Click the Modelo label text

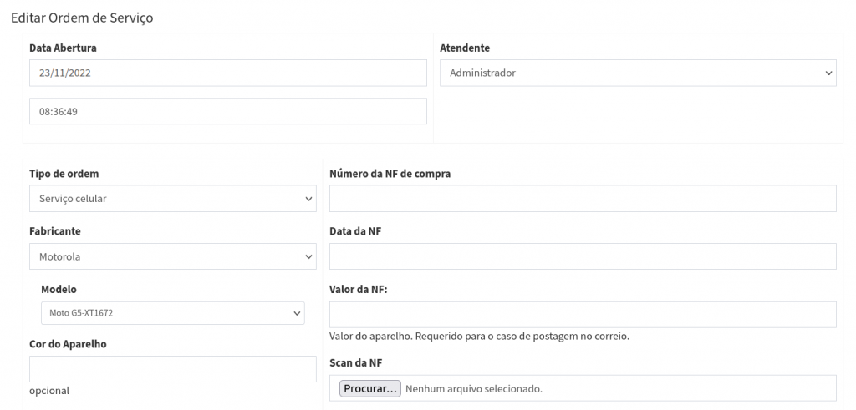59,289
